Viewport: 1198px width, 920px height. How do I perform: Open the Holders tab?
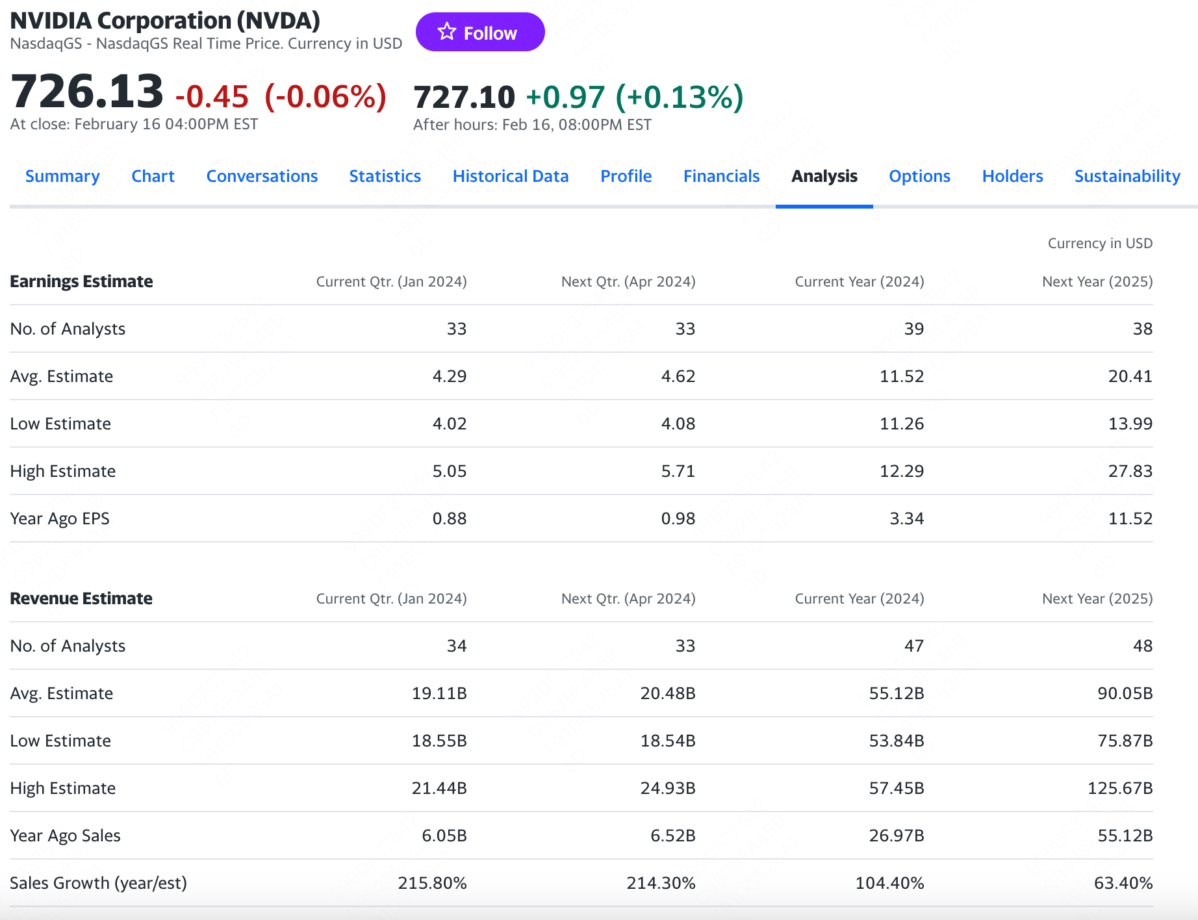pos(1012,176)
